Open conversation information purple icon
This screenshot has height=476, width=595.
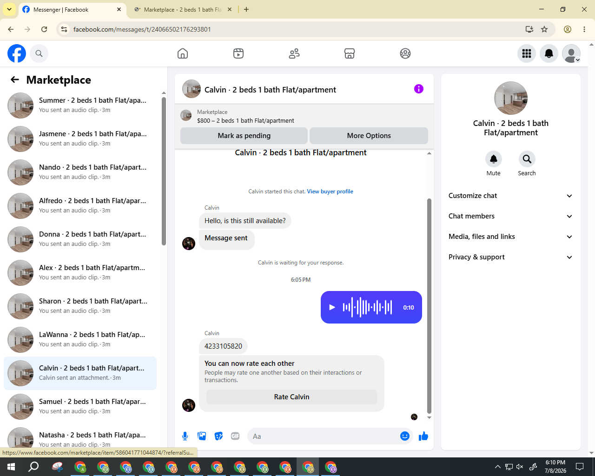click(x=419, y=89)
